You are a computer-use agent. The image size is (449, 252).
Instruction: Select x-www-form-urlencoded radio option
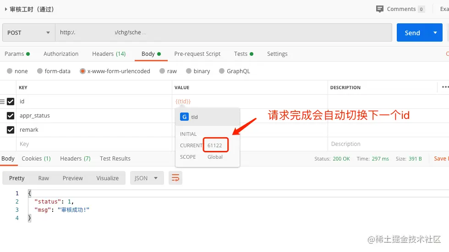[x=82, y=71]
